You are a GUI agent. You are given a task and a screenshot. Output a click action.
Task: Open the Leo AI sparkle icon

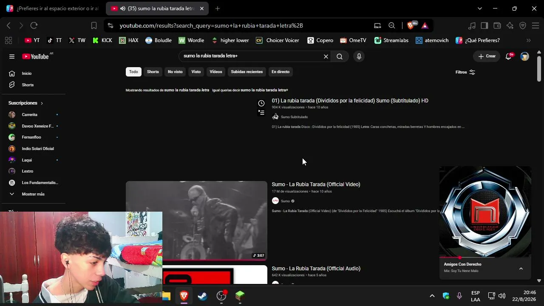pos(510,25)
